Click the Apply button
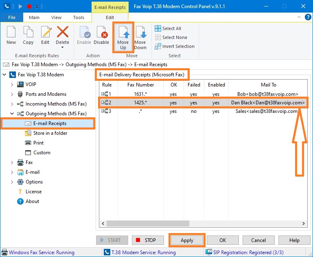This screenshot has height=257, width=313. (x=187, y=240)
